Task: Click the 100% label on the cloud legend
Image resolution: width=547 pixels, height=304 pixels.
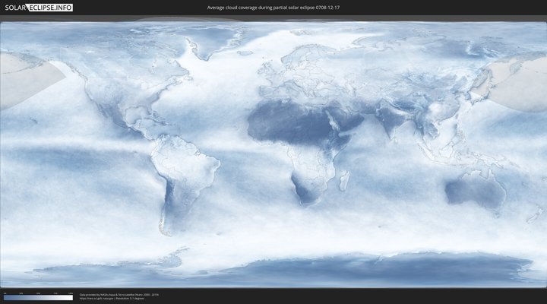Action: [x=70, y=293]
